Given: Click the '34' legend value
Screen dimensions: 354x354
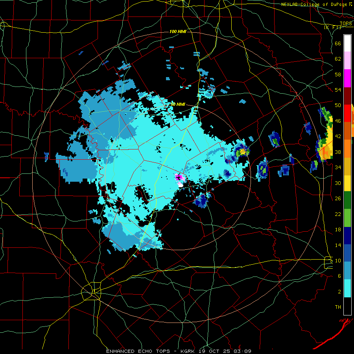Looking at the screenshot, I should click(338, 168).
